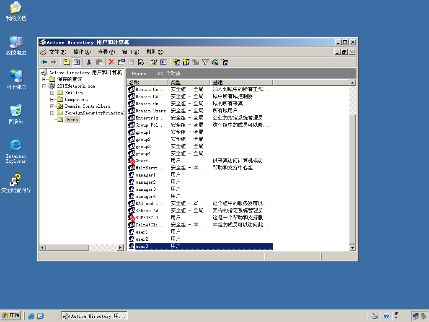Click the Forward arrow in the toolbar
429x322 pixels.
pos(54,62)
